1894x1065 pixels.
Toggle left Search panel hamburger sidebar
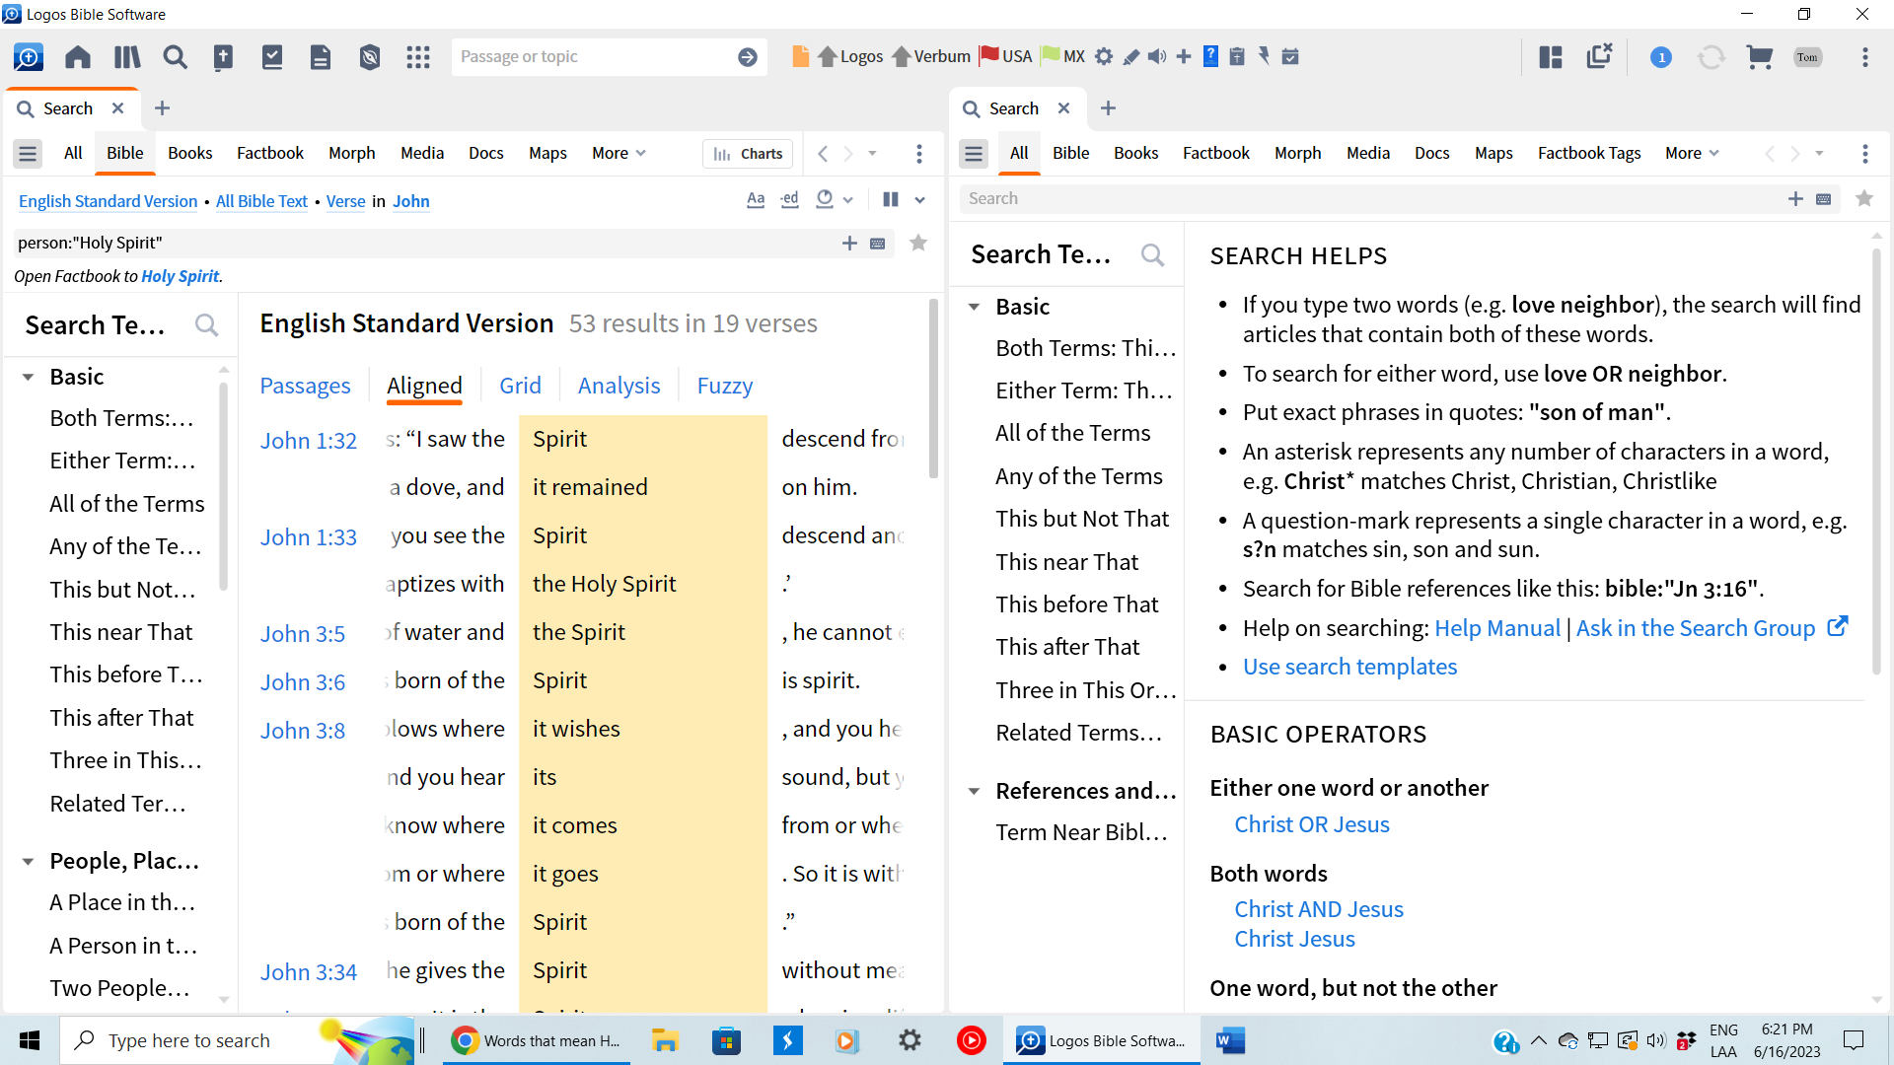click(28, 154)
